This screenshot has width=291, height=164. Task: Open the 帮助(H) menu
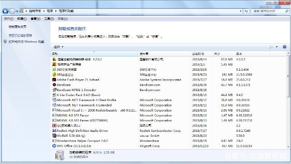click(63, 19)
